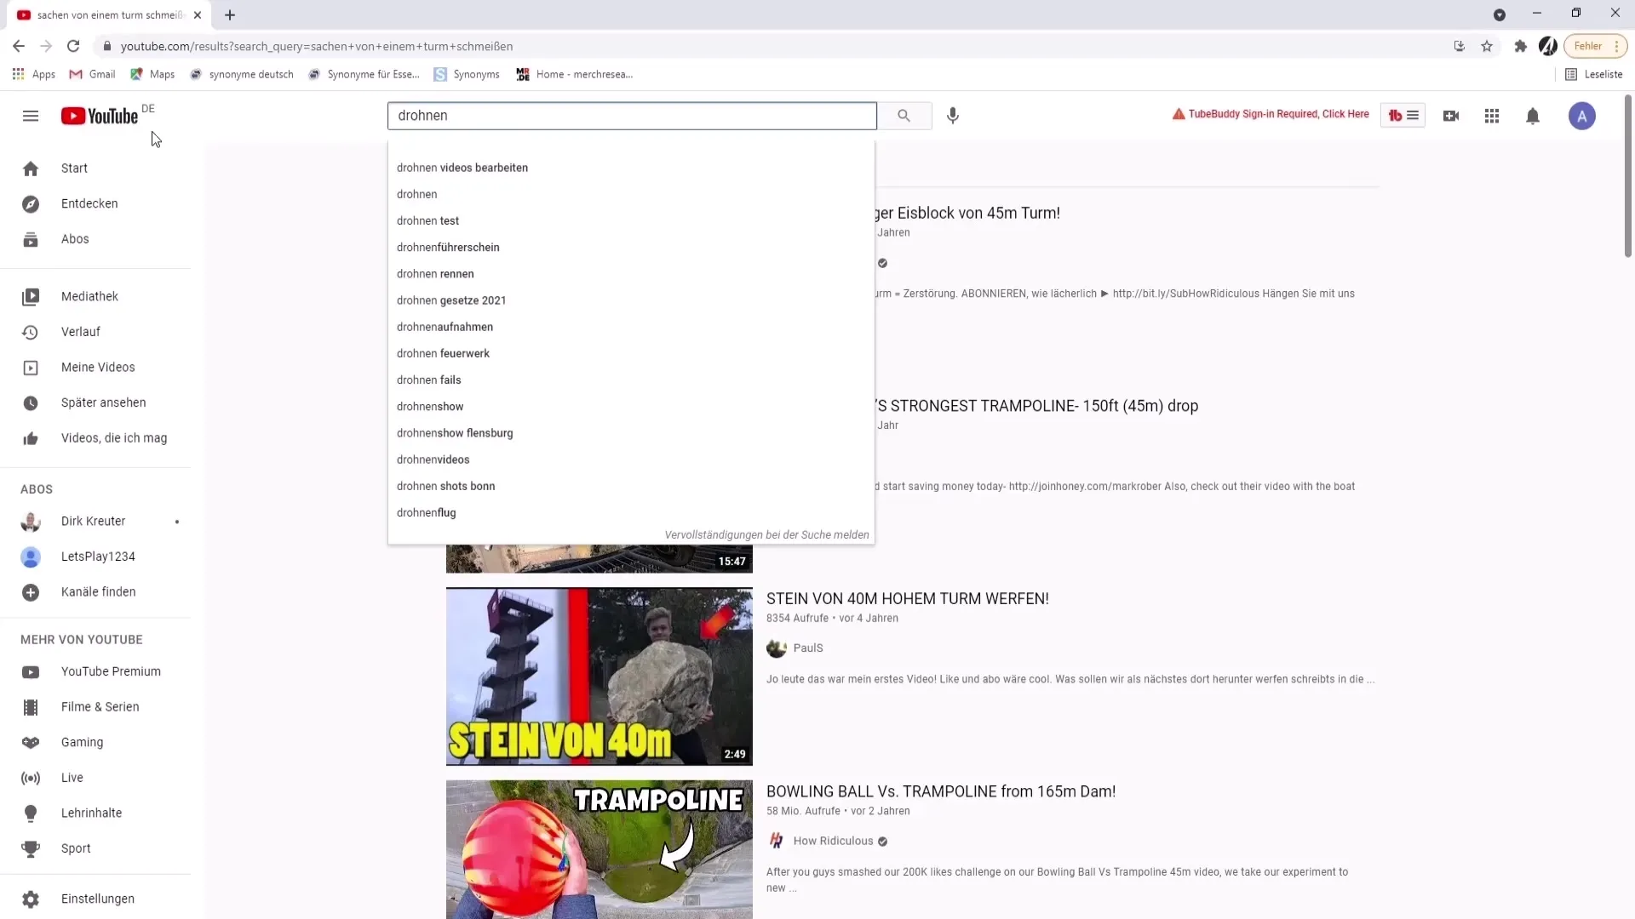Open STEIN VON 40M video thumbnail
Screen dimensions: 1635x919
coord(599,676)
